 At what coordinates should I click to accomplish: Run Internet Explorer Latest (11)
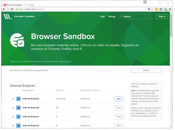119,99
